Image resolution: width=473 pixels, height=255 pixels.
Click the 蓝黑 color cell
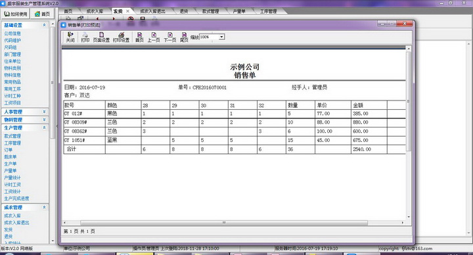[123, 141]
